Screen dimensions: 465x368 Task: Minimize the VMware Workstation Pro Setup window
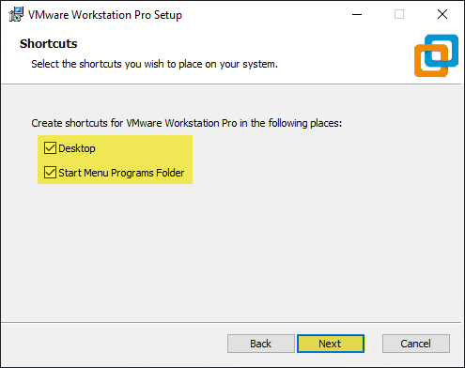tap(357, 14)
